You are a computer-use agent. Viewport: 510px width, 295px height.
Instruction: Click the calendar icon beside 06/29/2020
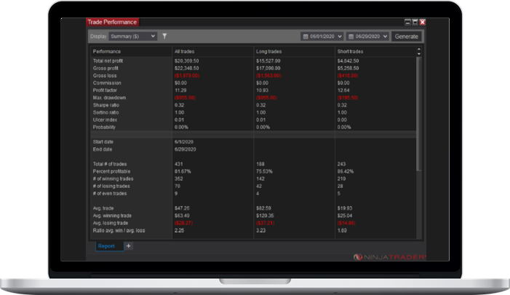pyautogui.click(x=351, y=36)
